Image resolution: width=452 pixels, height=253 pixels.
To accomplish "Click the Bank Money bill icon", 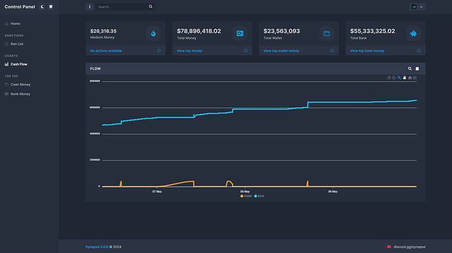I will 7,94.
